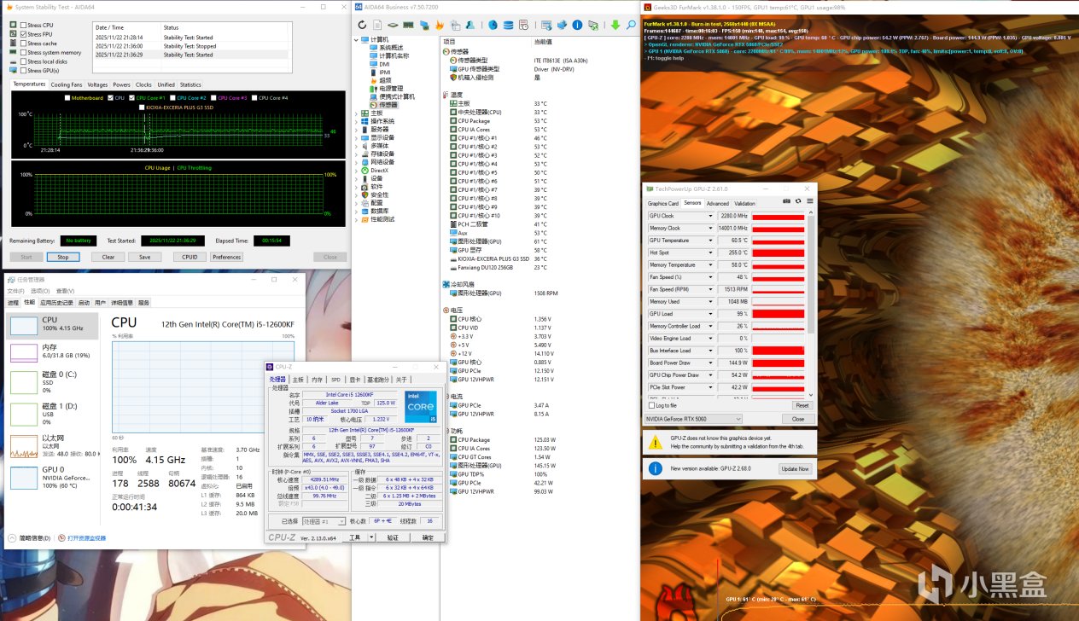
Task: Click GPU-Z refresh icon
Action: 798,201
